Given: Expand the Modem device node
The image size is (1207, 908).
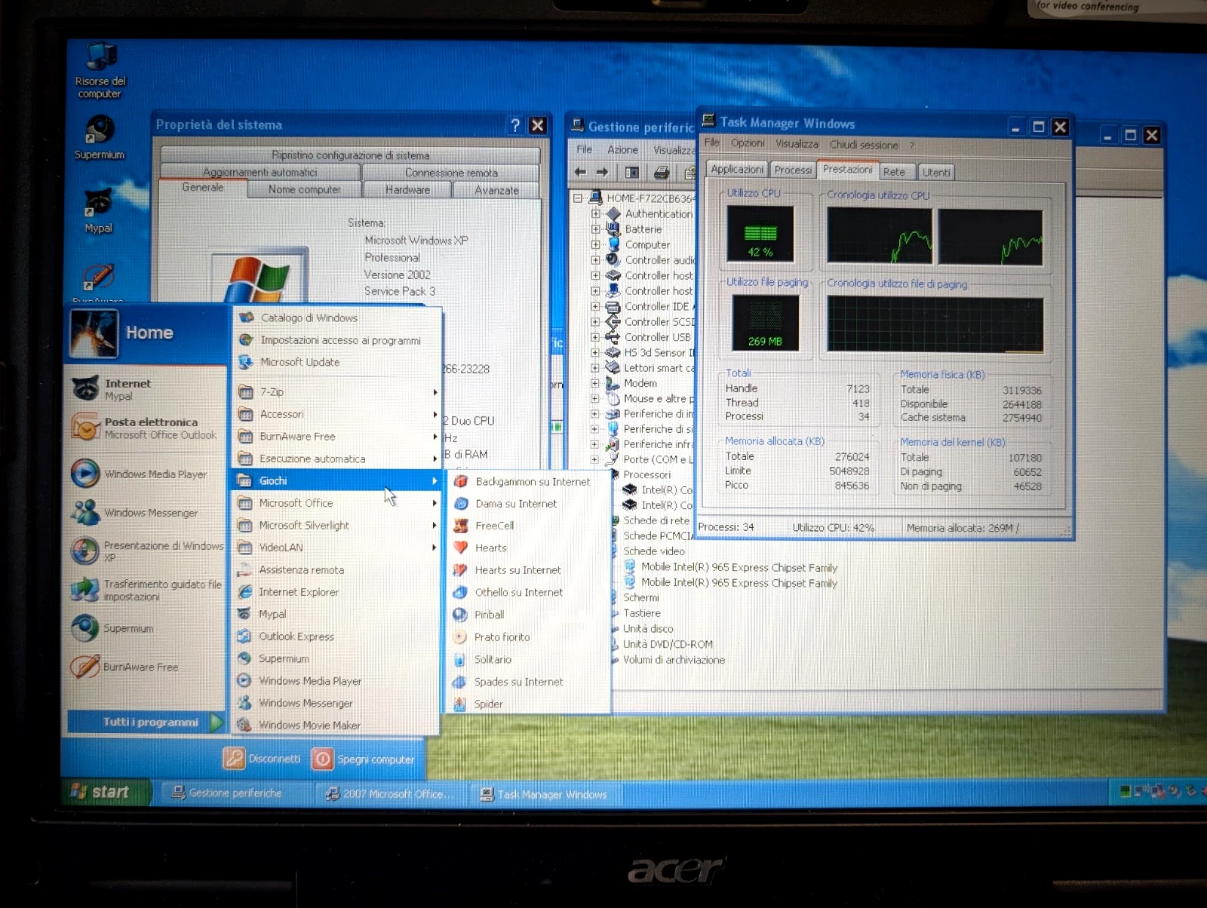Looking at the screenshot, I should [595, 383].
